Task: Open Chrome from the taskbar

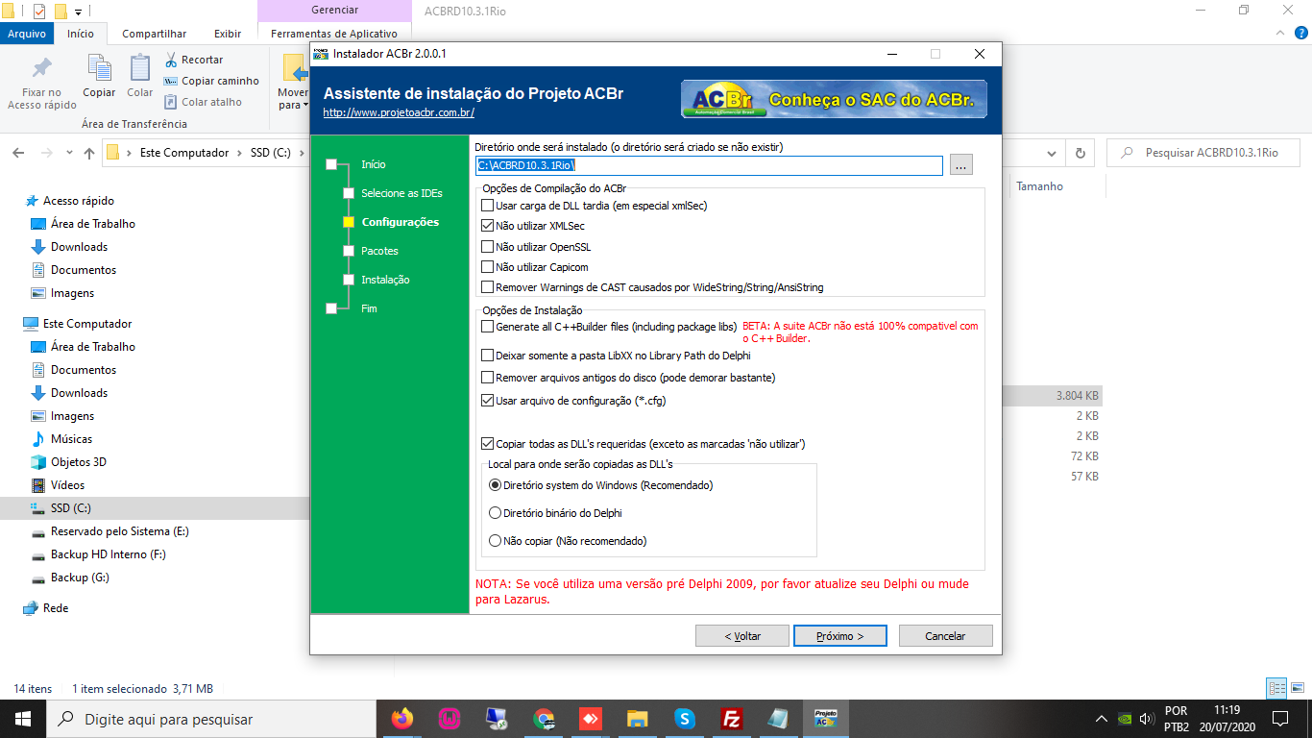Action: [544, 719]
